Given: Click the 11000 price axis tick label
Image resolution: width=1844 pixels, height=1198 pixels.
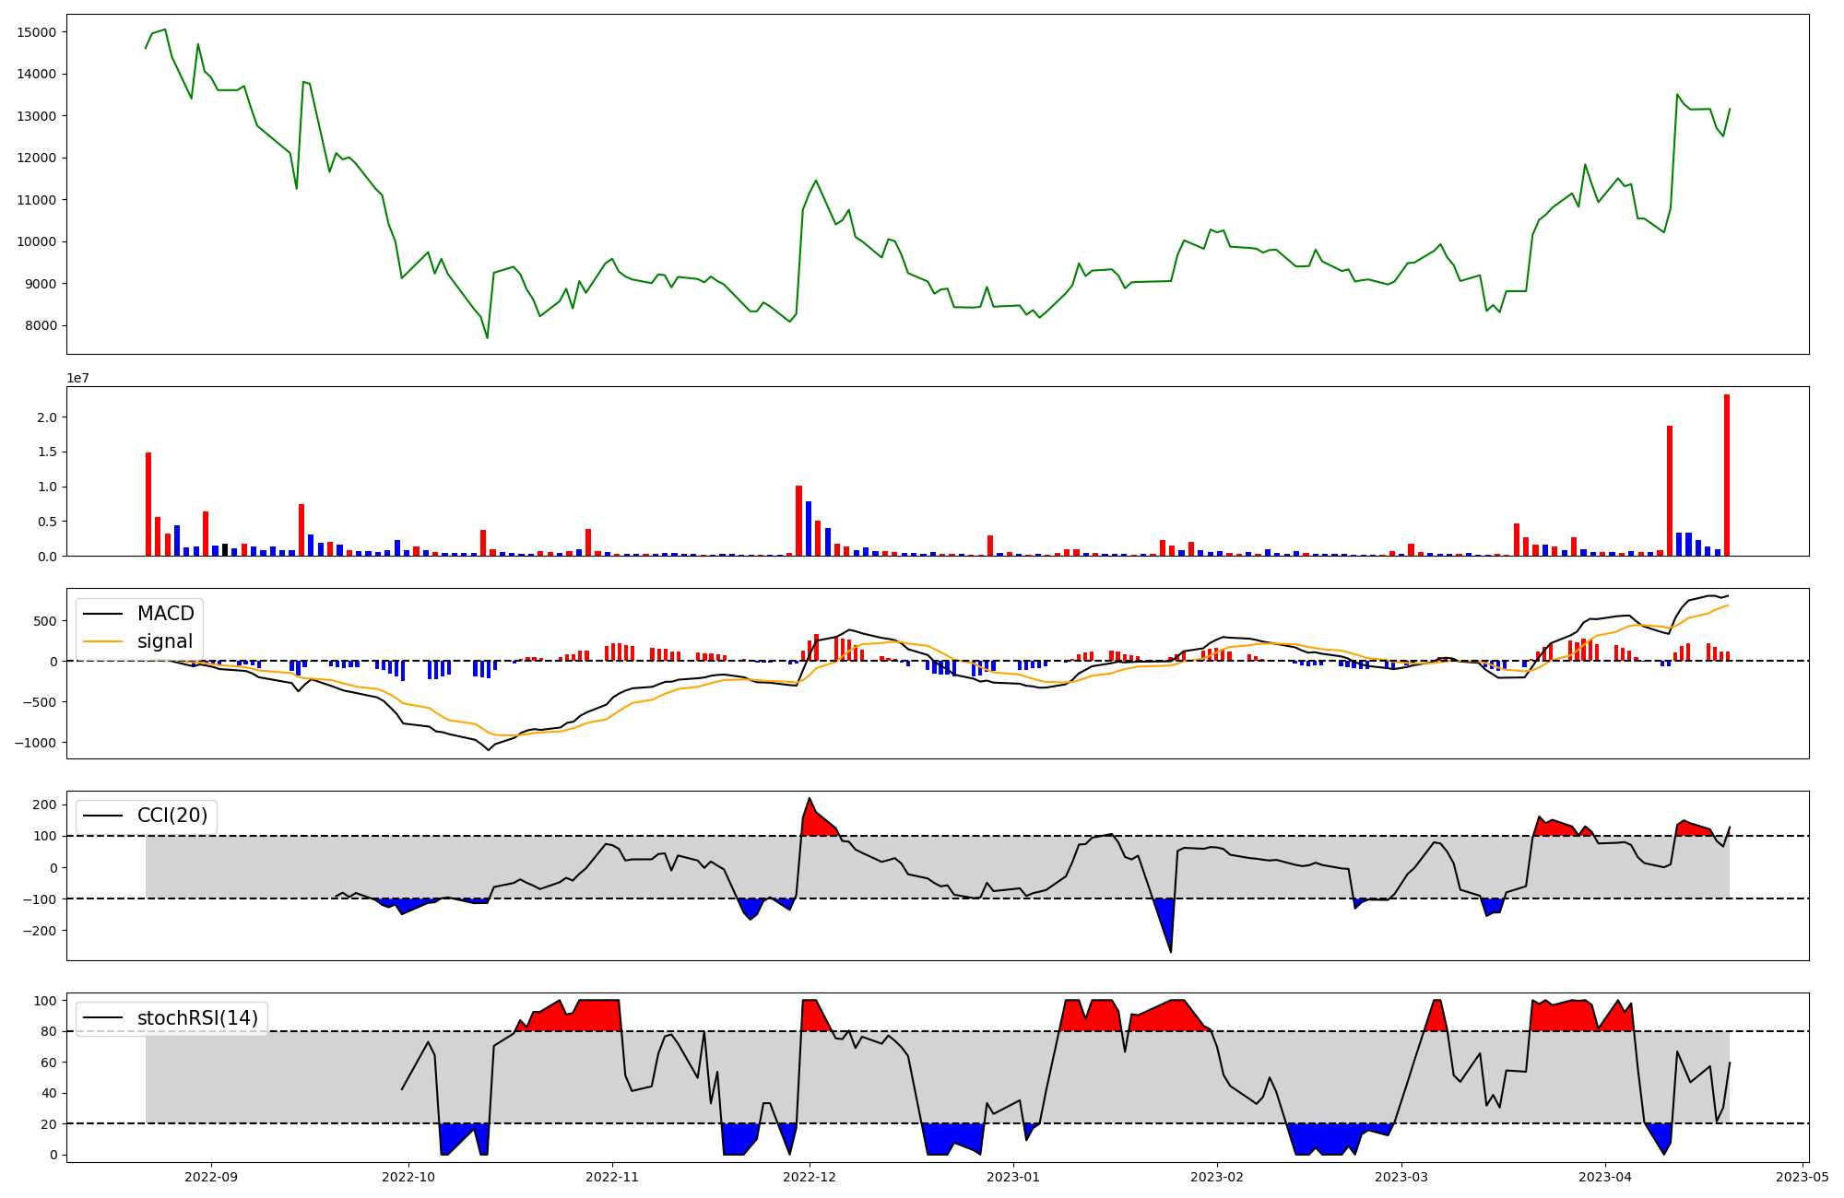Looking at the screenshot, I should click(x=37, y=200).
